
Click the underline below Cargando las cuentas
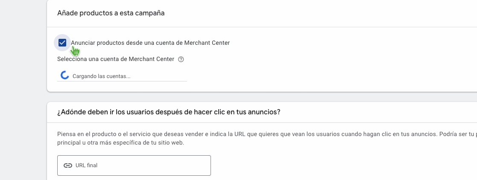pos(122,81)
